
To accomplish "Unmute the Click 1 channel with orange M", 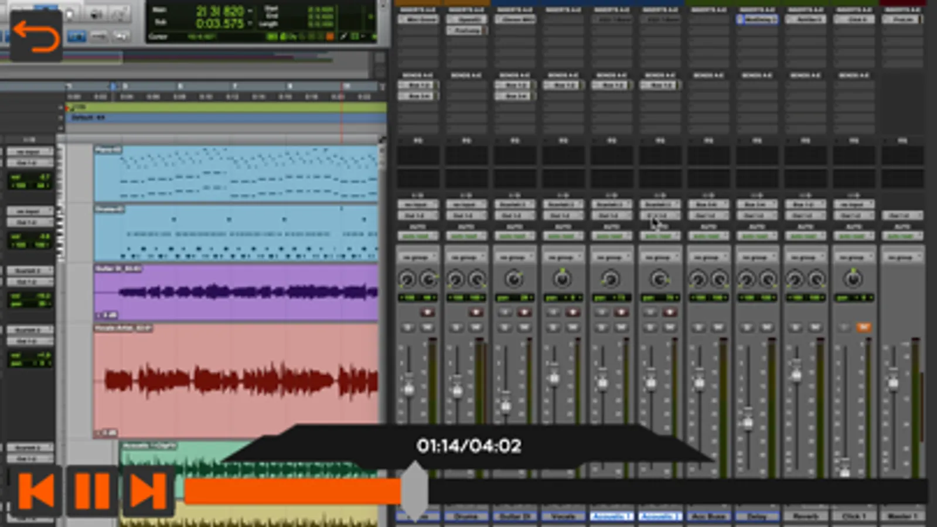I will [863, 327].
